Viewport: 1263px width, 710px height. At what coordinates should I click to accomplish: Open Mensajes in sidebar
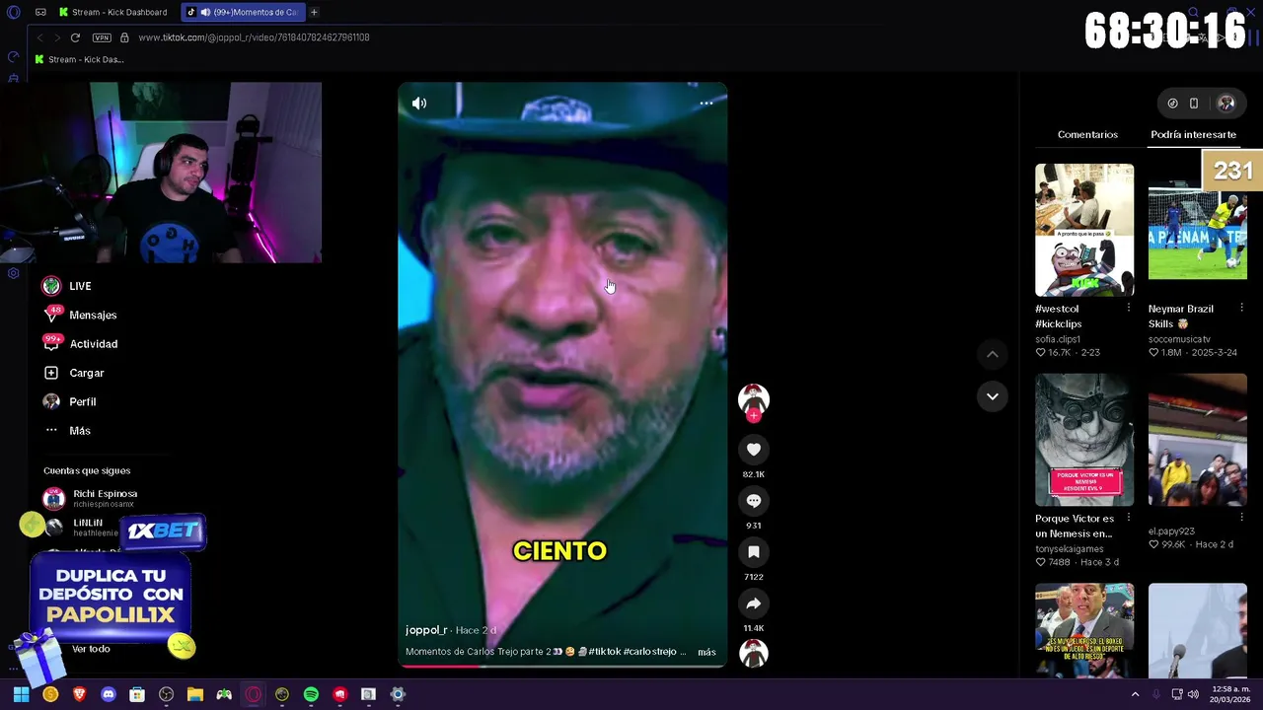(x=80, y=315)
